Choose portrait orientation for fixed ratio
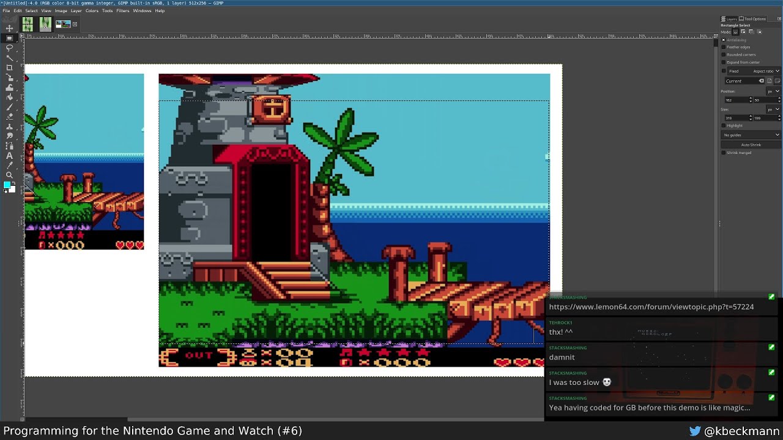The width and height of the screenshot is (783, 440). (770, 81)
